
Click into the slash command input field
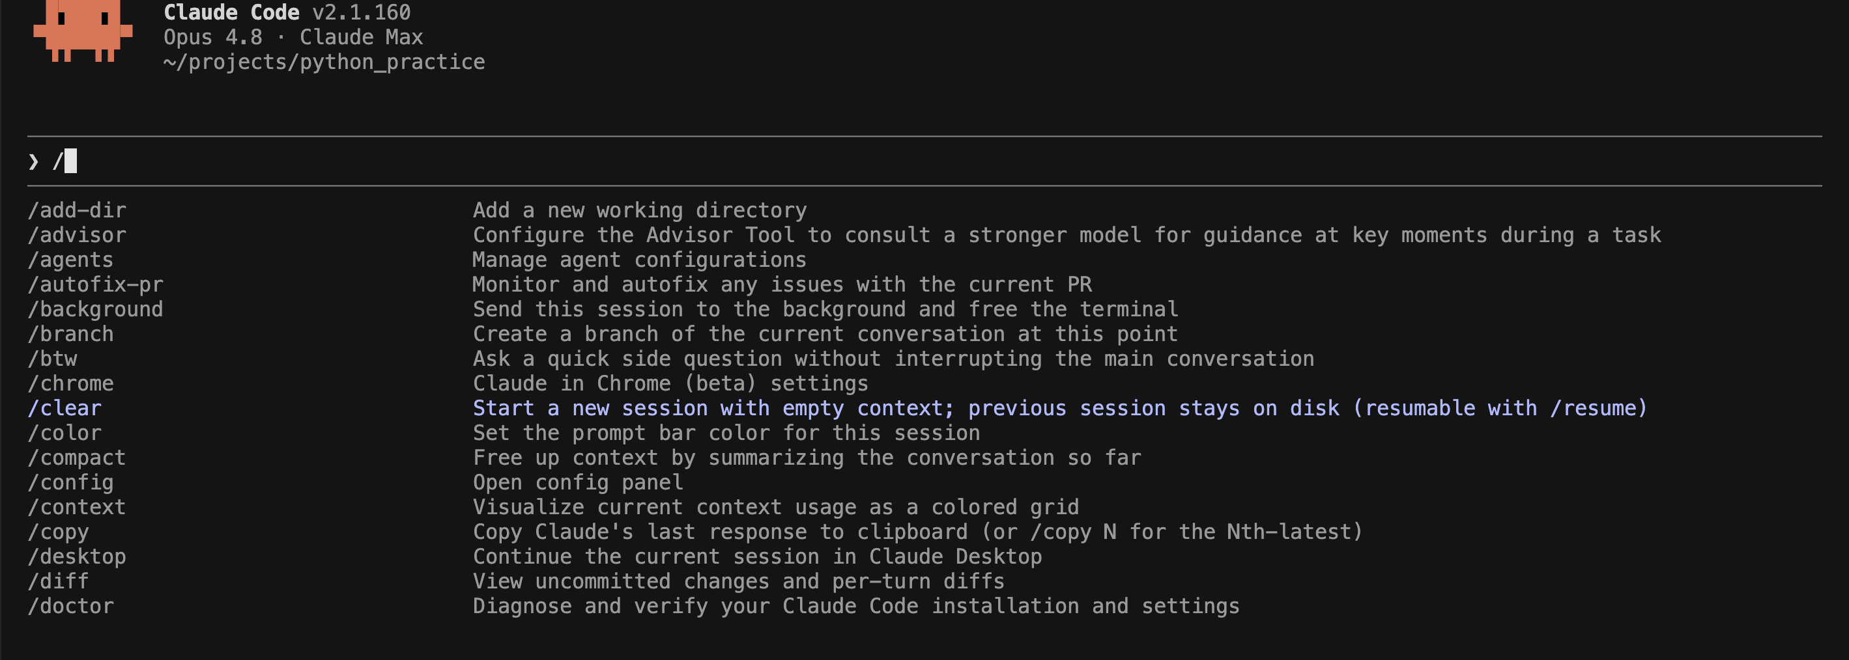pos(924,161)
